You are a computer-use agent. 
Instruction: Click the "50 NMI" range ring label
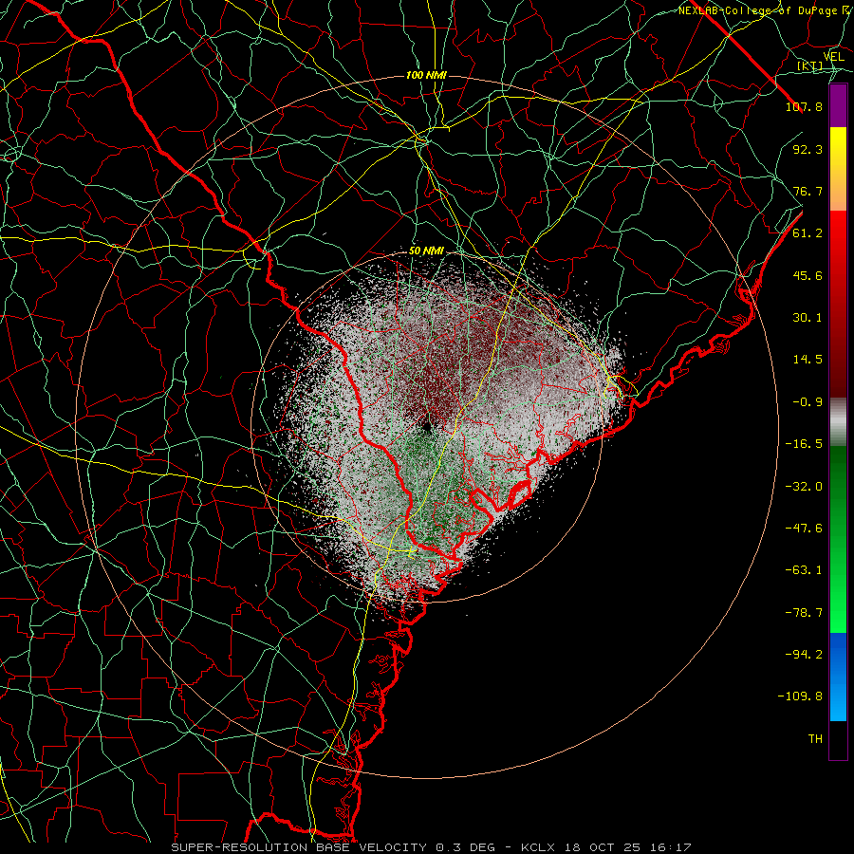coord(426,251)
